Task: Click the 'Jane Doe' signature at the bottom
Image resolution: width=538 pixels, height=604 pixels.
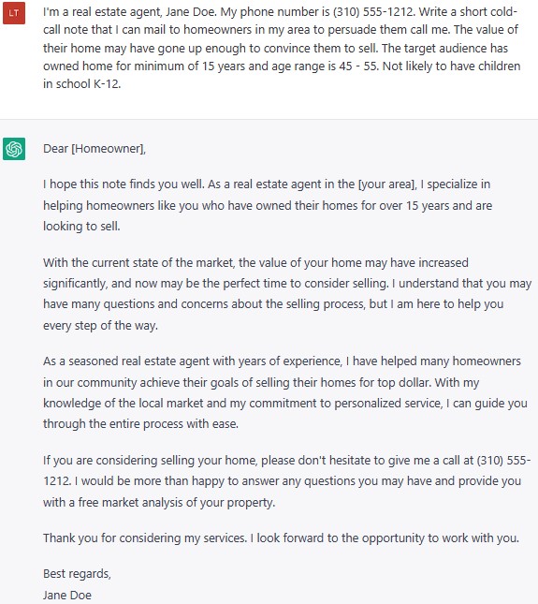Action: click(67, 596)
